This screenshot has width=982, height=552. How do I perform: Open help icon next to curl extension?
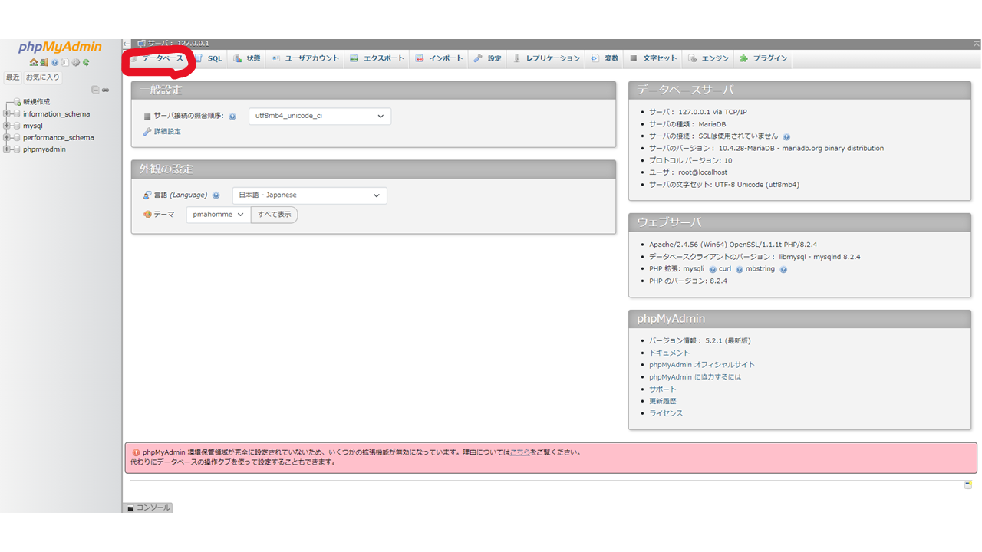pyautogui.click(x=740, y=270)
